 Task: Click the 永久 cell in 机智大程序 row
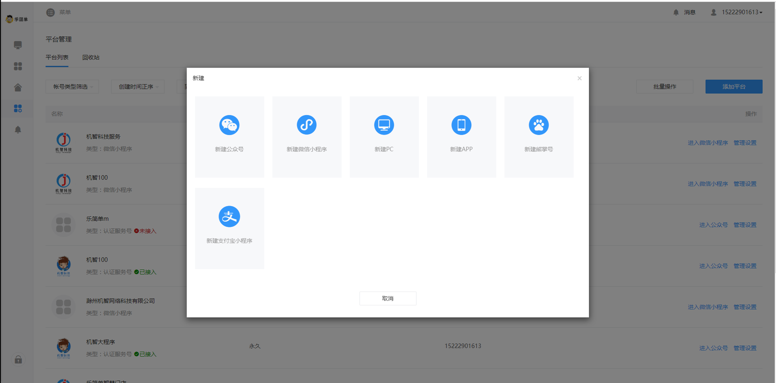coord(255,346)
